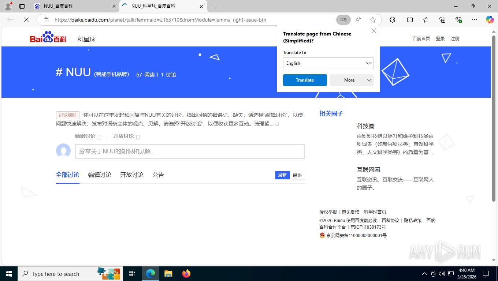Activate Read aloud icon

click(x=358, y=20)
